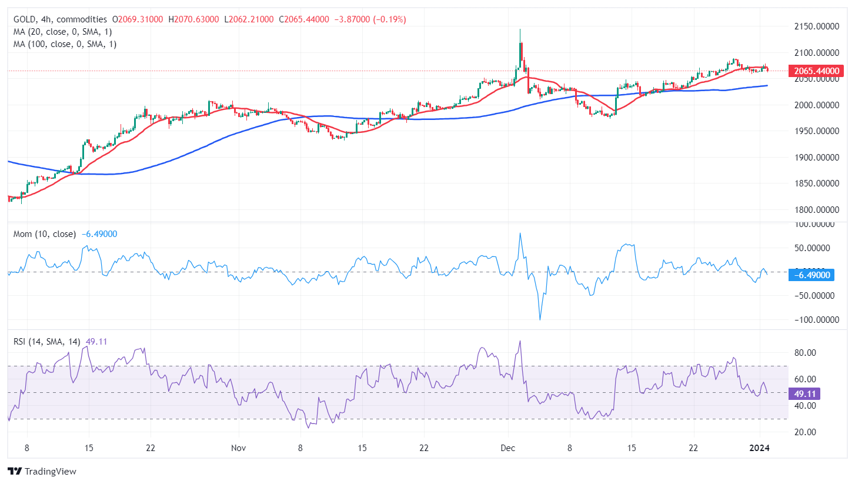
Task: Click the close price C2065.44000
Action: point(305,19)
